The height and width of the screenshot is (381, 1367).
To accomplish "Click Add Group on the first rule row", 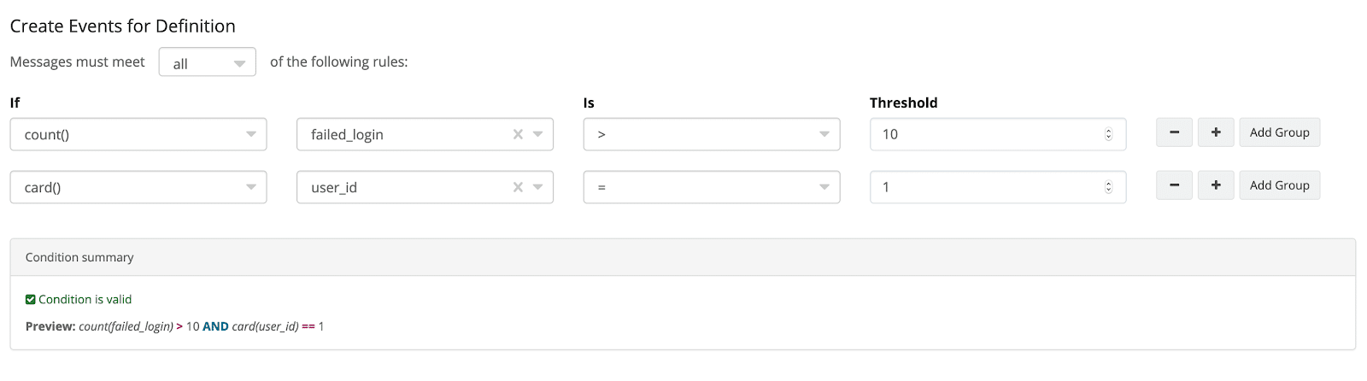I will click(x=1279, y=132).
